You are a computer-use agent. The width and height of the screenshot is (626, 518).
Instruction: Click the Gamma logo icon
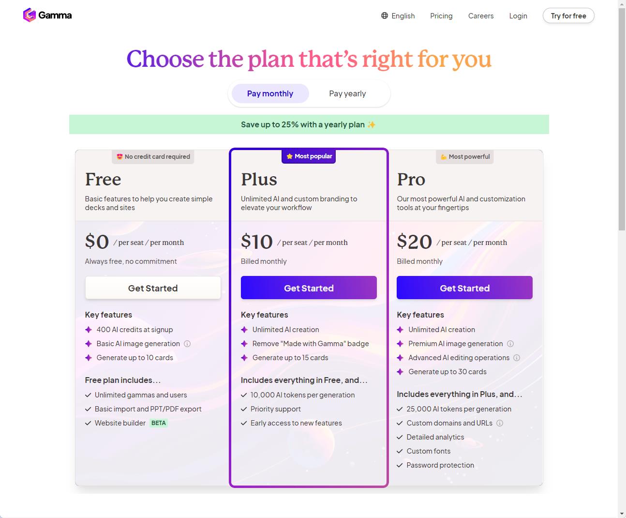coord(30,15)
